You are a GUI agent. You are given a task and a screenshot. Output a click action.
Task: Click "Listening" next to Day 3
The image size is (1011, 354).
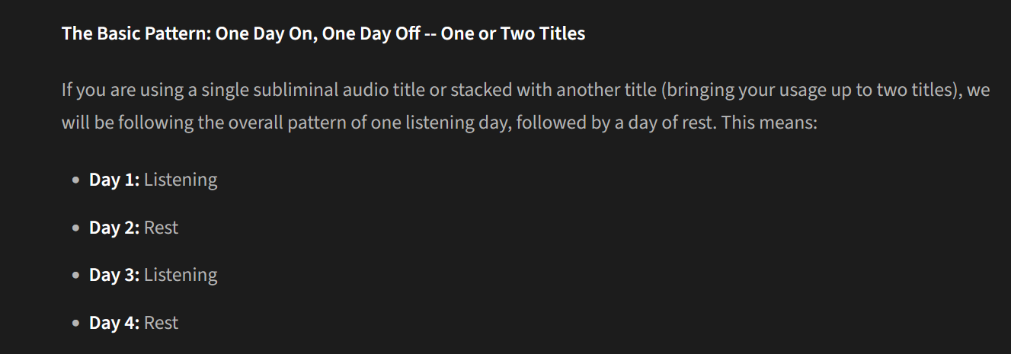click(181, 275)
